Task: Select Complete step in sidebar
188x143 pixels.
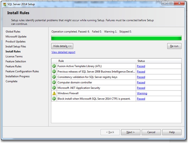Action: (11, 81)
